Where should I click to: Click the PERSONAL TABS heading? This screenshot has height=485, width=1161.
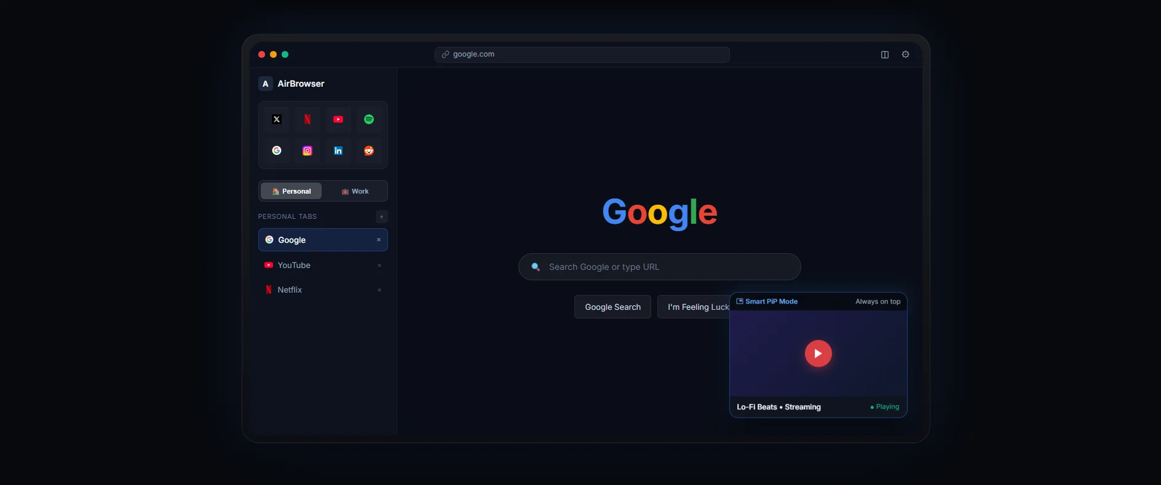pyautogui.click(x=287, y=216)
